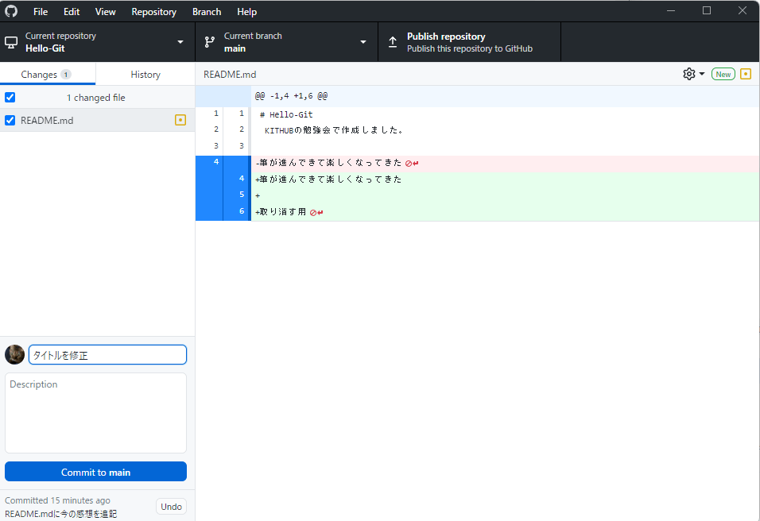Viewport: 760px width, 521px height.
Task: Switch to the History tab
Action: (145, 73)
